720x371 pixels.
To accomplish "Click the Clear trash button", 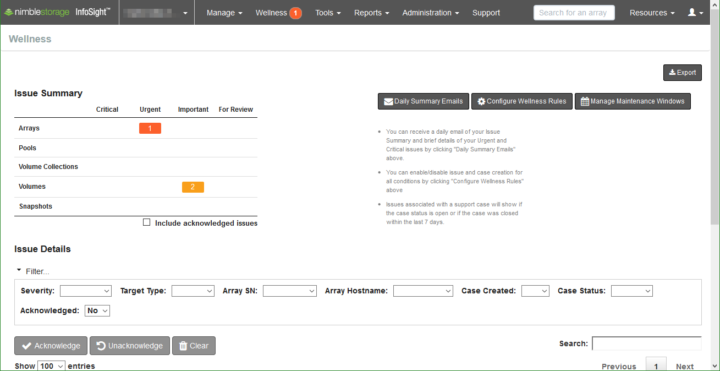I will [x=194, y=346].
